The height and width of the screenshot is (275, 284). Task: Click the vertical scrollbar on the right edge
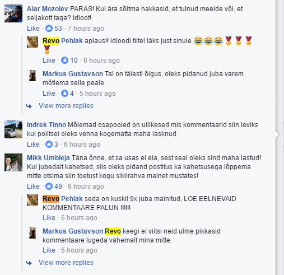[x=280, y=137]
